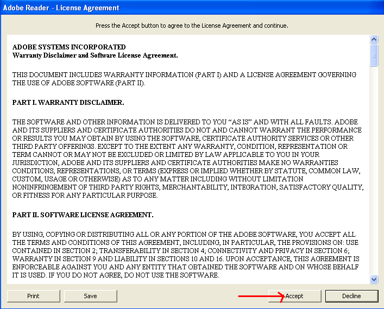Image resolution: width=384 pixels, height=309 pixels.
Task: Click the scrollbar up arrow
Action: point(374,39)
